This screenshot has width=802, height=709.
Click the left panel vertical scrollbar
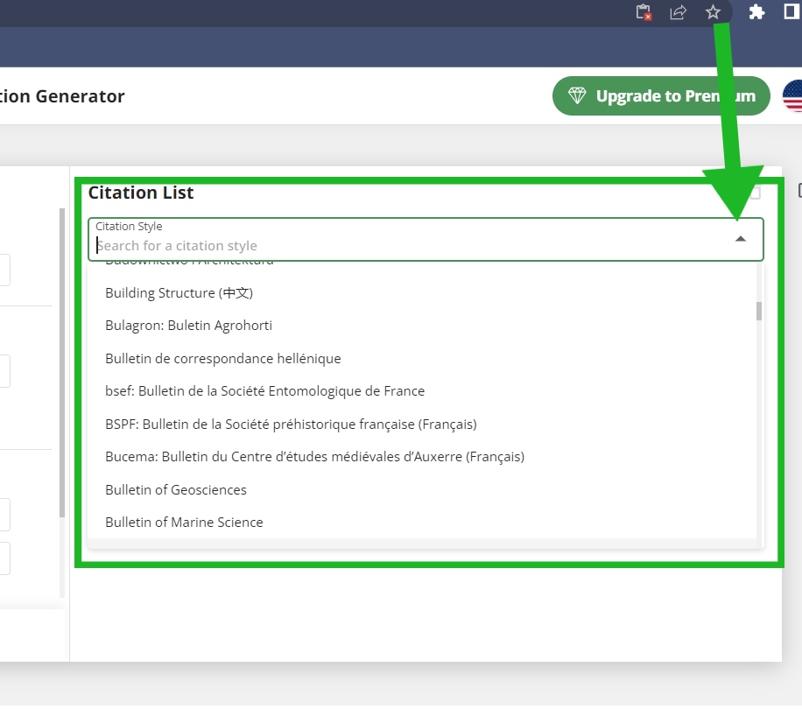62,363
